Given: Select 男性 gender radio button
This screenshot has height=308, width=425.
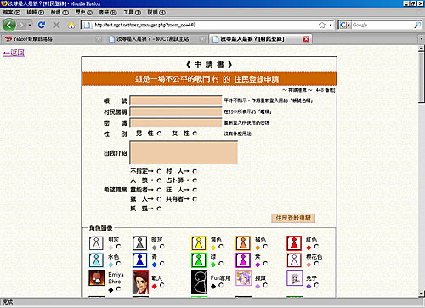Looking at the screenshot, I should pyautogui.click(x=159, y=134).
